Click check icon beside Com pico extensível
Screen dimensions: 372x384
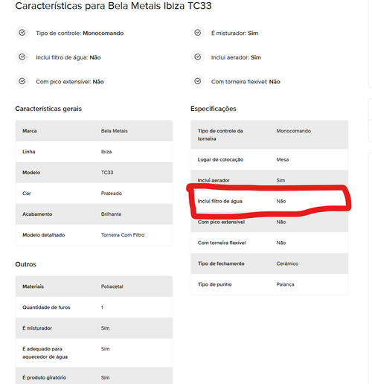(22, 81)
